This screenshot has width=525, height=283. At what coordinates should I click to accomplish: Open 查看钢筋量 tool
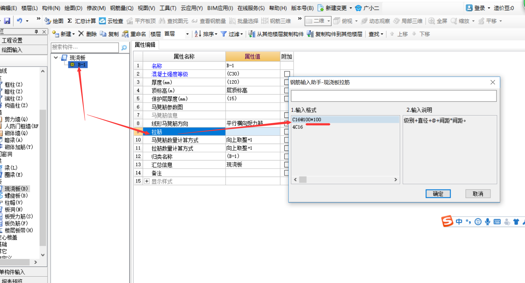[208, 21]
